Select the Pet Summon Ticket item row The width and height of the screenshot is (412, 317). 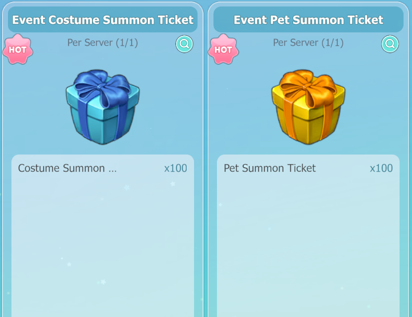(308, 168)
